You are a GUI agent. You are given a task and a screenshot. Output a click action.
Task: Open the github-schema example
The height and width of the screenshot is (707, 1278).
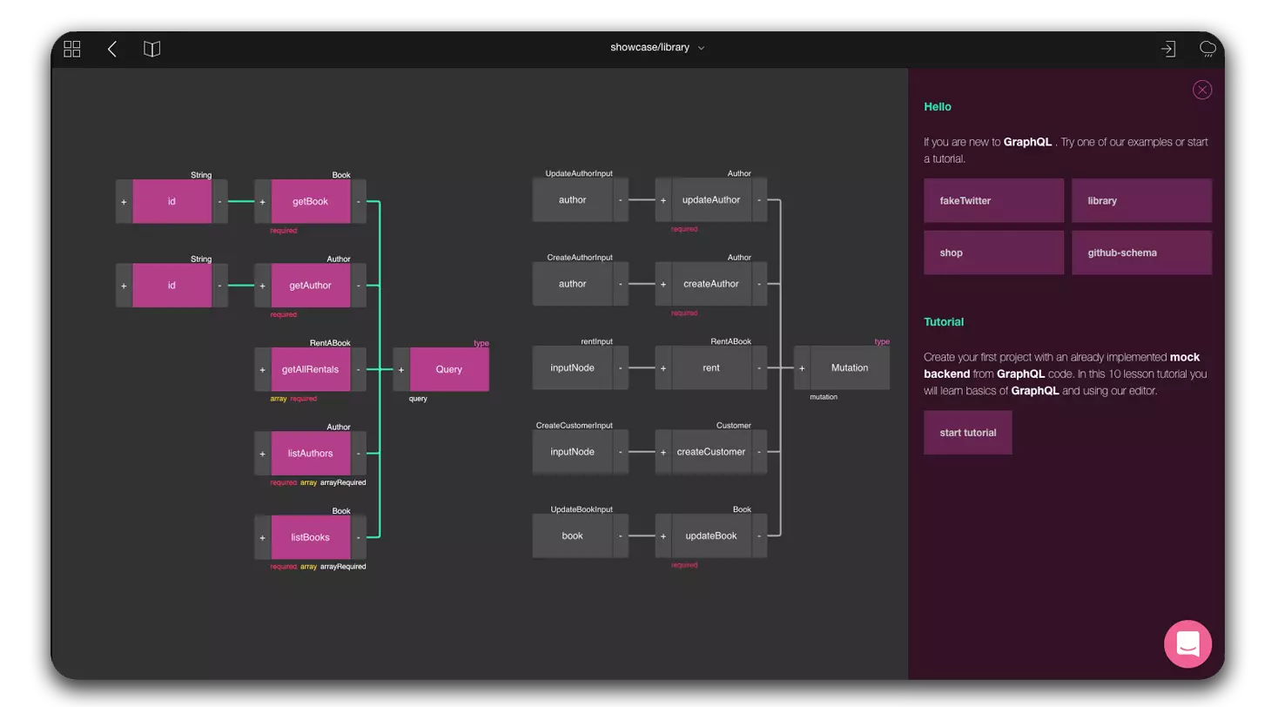[1141, 253]
